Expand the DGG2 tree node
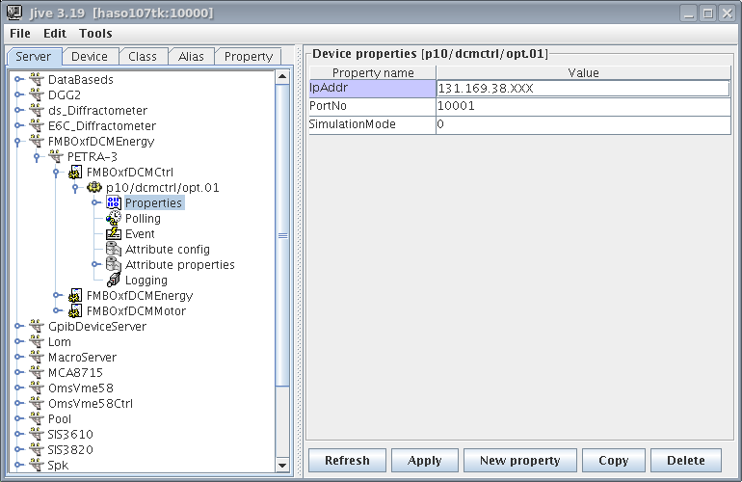 click(x=17, y=94)
